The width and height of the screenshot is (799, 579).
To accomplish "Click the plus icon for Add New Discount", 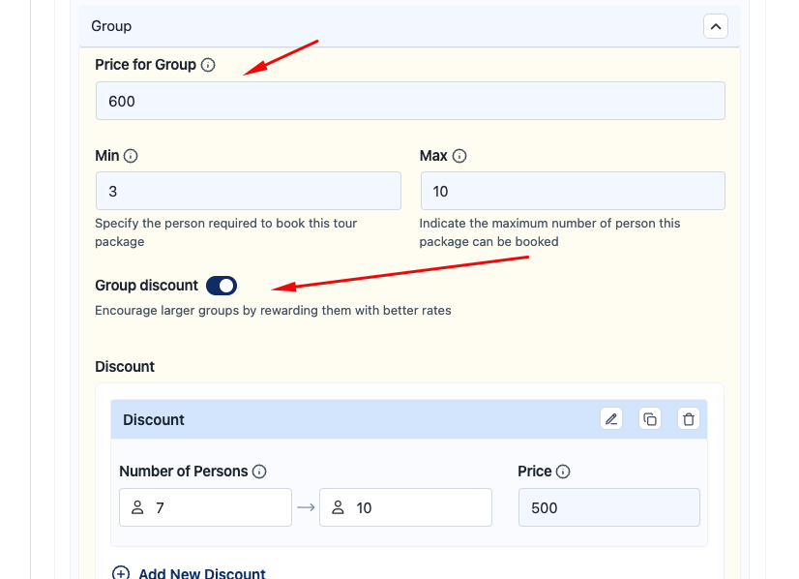I will [121, 573].
